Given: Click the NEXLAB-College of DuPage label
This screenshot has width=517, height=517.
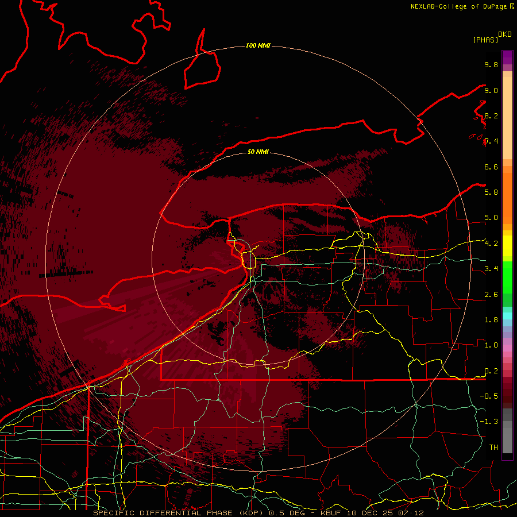Looking at the screenshot, I should (x=459, y=6).
